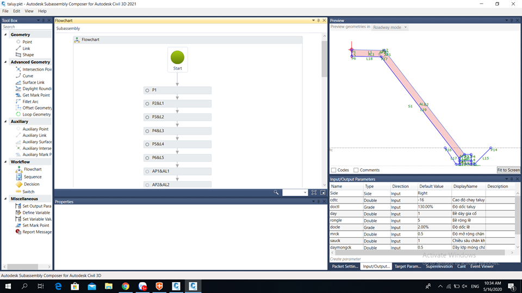Open the Help menu
Screen dimensions: 522x293
[42, 11]
